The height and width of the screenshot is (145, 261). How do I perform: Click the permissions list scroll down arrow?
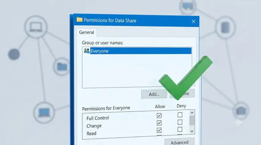coord(192,131)
